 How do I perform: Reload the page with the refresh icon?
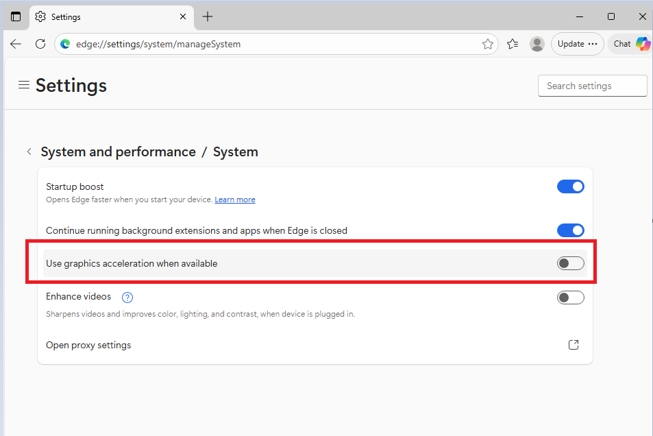pyautogui.click(x=40, y=44)
